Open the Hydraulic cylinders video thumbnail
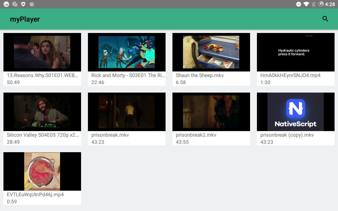Viewport: 338px width, 211px height. coord(296,52)
